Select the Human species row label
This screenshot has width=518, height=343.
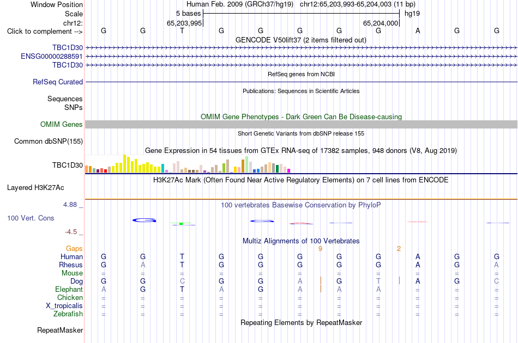coord(71,256)
